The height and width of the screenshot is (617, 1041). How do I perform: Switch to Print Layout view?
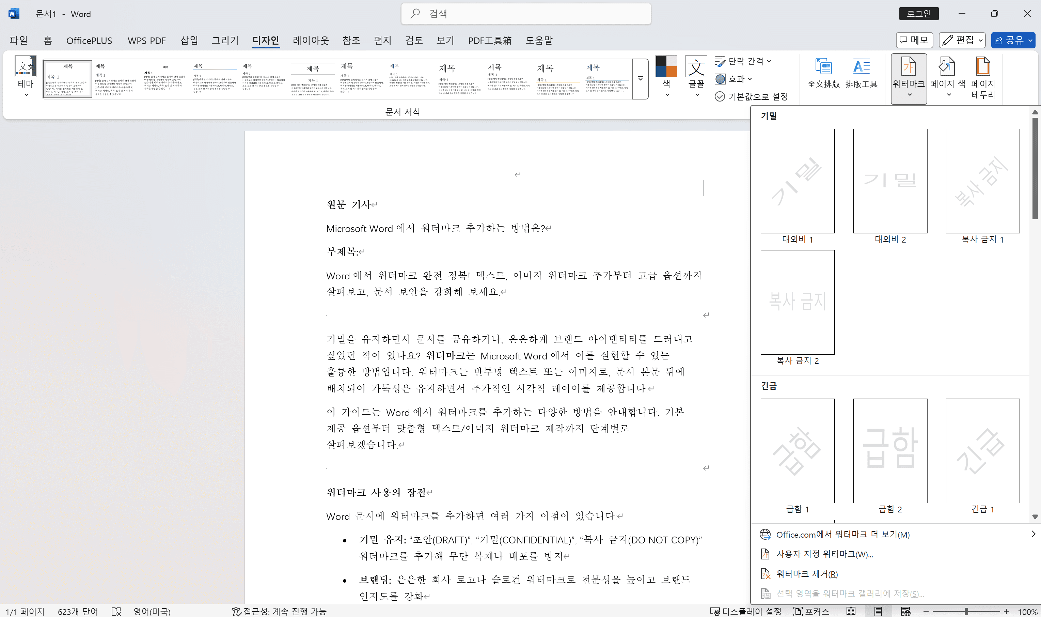coord(878,611)
